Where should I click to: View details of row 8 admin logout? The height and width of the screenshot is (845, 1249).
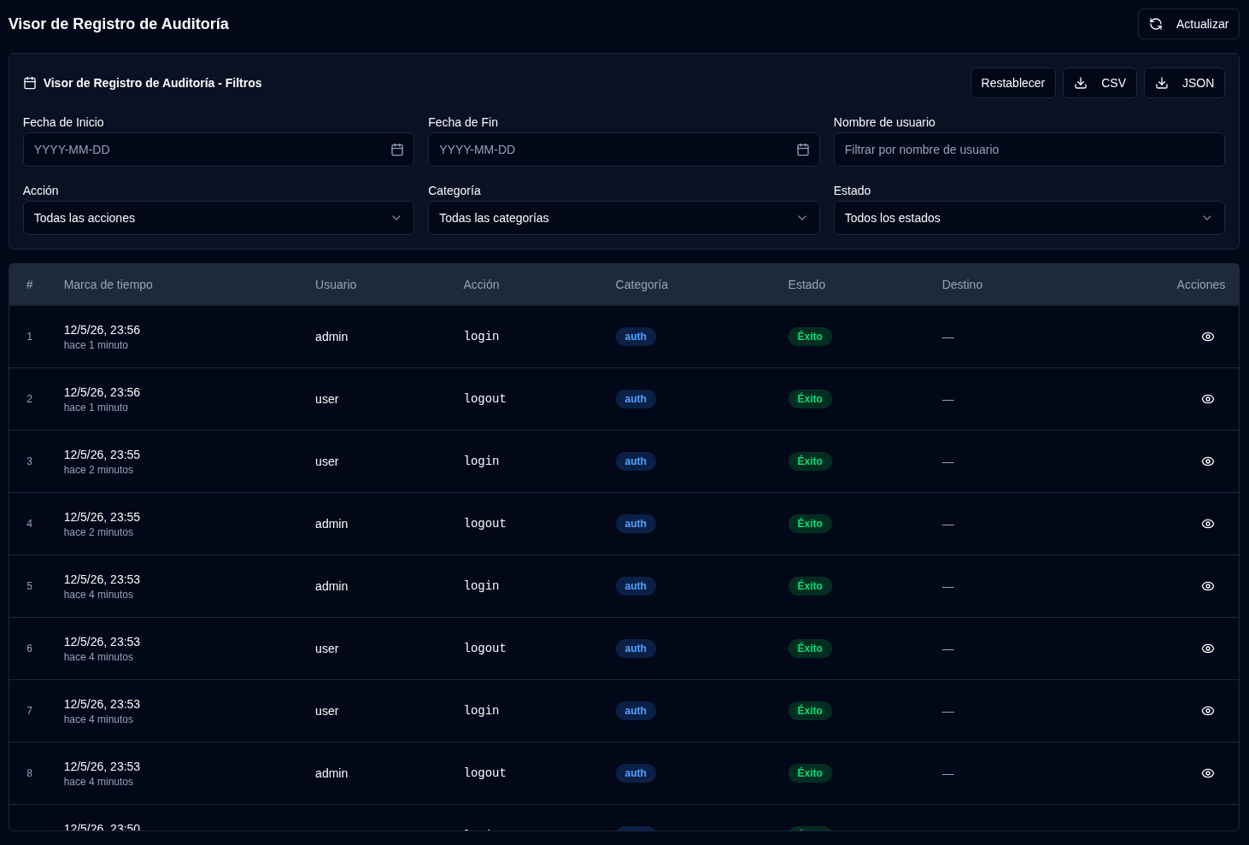point(1208,773)
